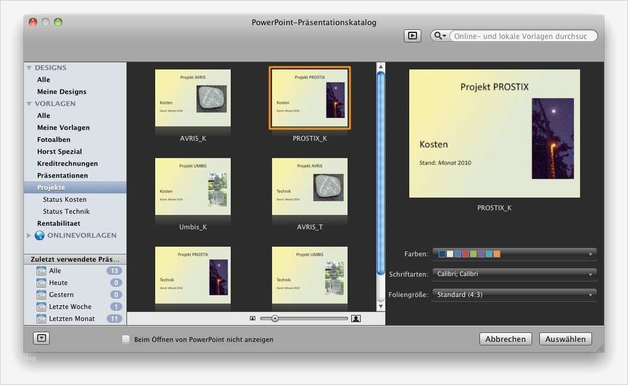This screenshot has width=628, height=385.
Task: Click the vertical scrollbar thumb of gallery
Action: pyautogui.click(x=381, y=173)
